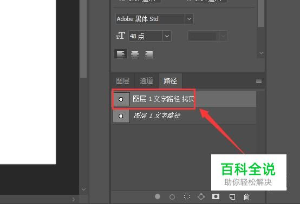Click the canvas vertical scrollbar thumb

[x=83, y=39]
